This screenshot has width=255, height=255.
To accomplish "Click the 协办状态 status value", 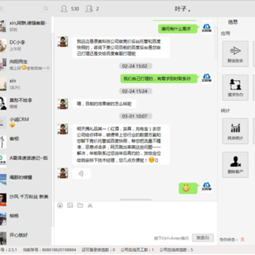I will (x=242, y=239).
